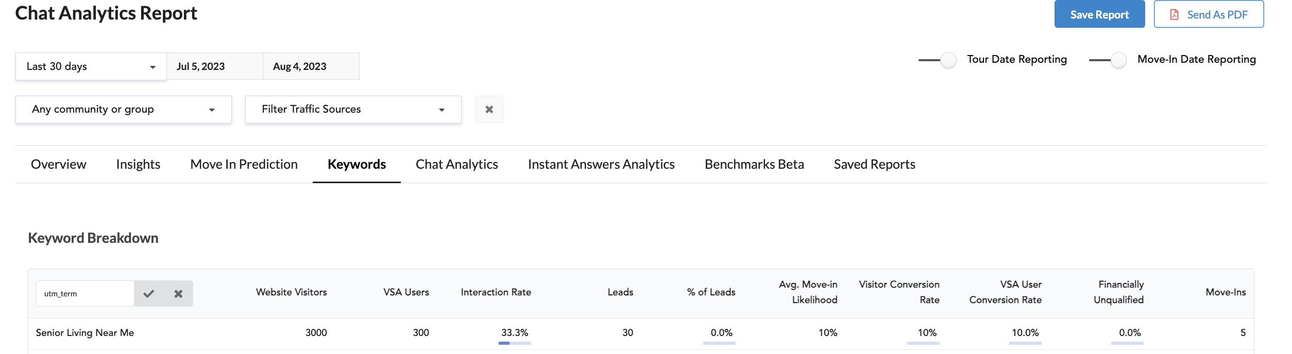The height and width of the screenshot is (354, 1292).
Task: Cancel utm_term edit with X icon
Action: [x=178, y=294]
